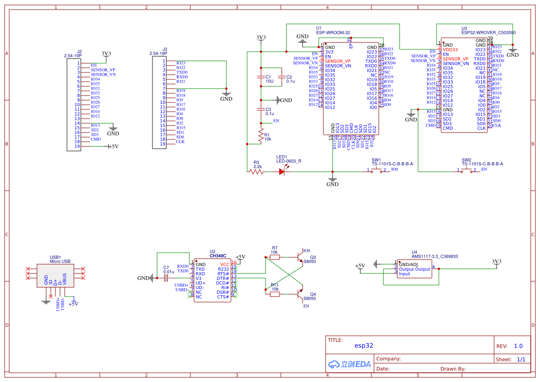540x382 pixels.
Task: Click the USB1 Micro USB connector body
Action: pos(55,276)
